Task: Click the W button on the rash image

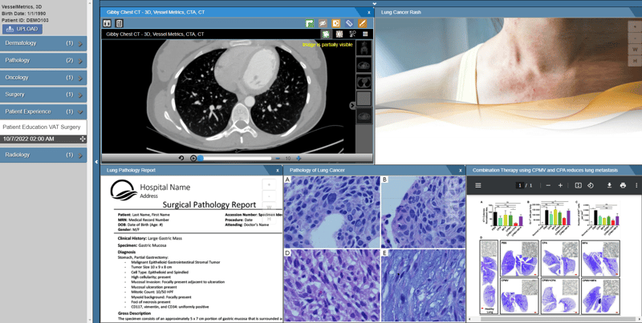Action: 635,49
